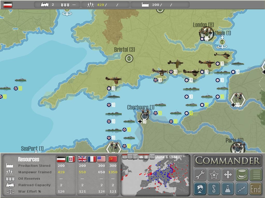Select the wrench repair icon
Viewport: 265px width, 198px height.
click(x=200, y=175)
